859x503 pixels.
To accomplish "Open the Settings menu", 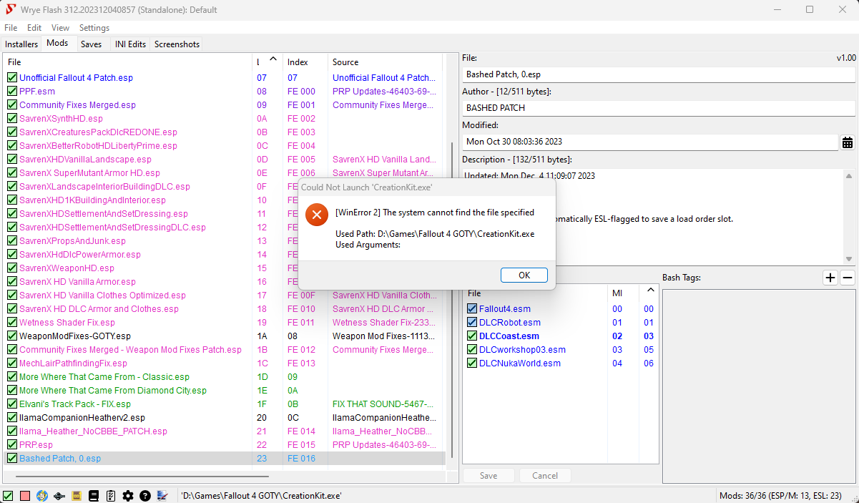I will [x=94, y=28].
